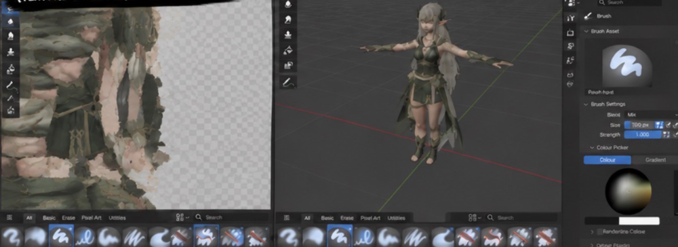Switch to the Basic tab in image editor asset shelf
This screenshot has height=247, width=678.
tap(49, 218)
